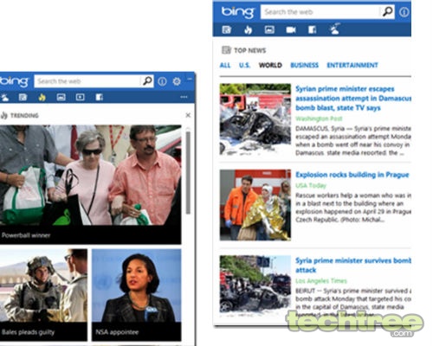Image resolution: width=433 pixels, height=346 pixels.
Task: Select the trending flame icon in the right Bing toolbar
Action: pos(248,29)
